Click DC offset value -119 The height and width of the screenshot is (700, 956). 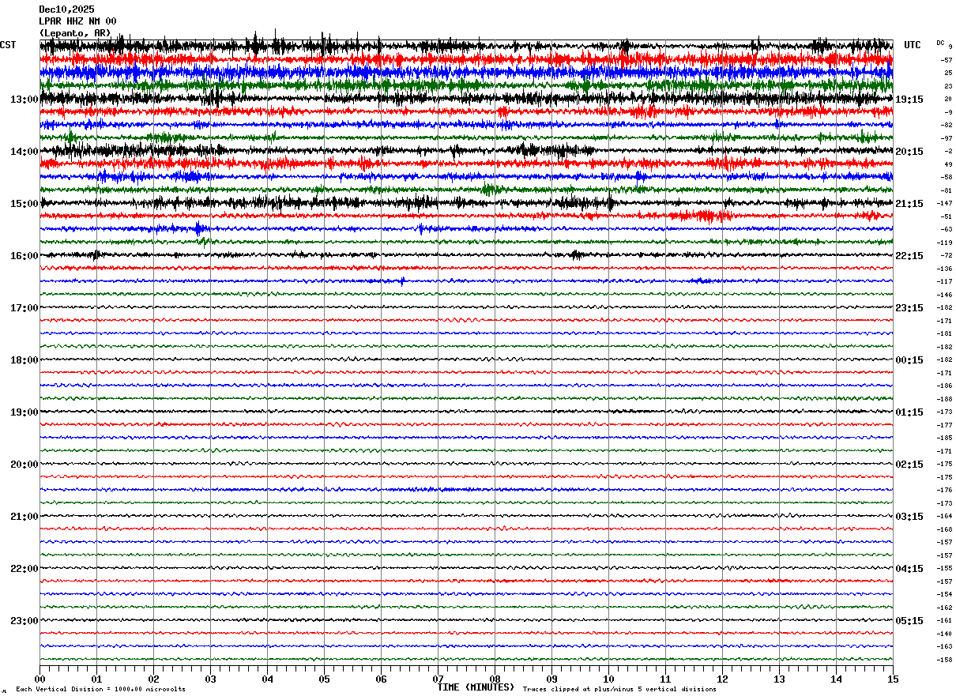(x=945, y=243)
